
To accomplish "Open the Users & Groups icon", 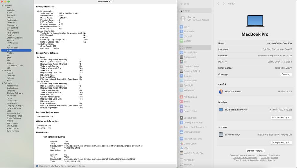I will 181,132.
